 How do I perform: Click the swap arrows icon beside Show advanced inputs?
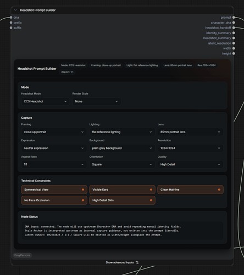pyautogui.click(x=137, y=262)
